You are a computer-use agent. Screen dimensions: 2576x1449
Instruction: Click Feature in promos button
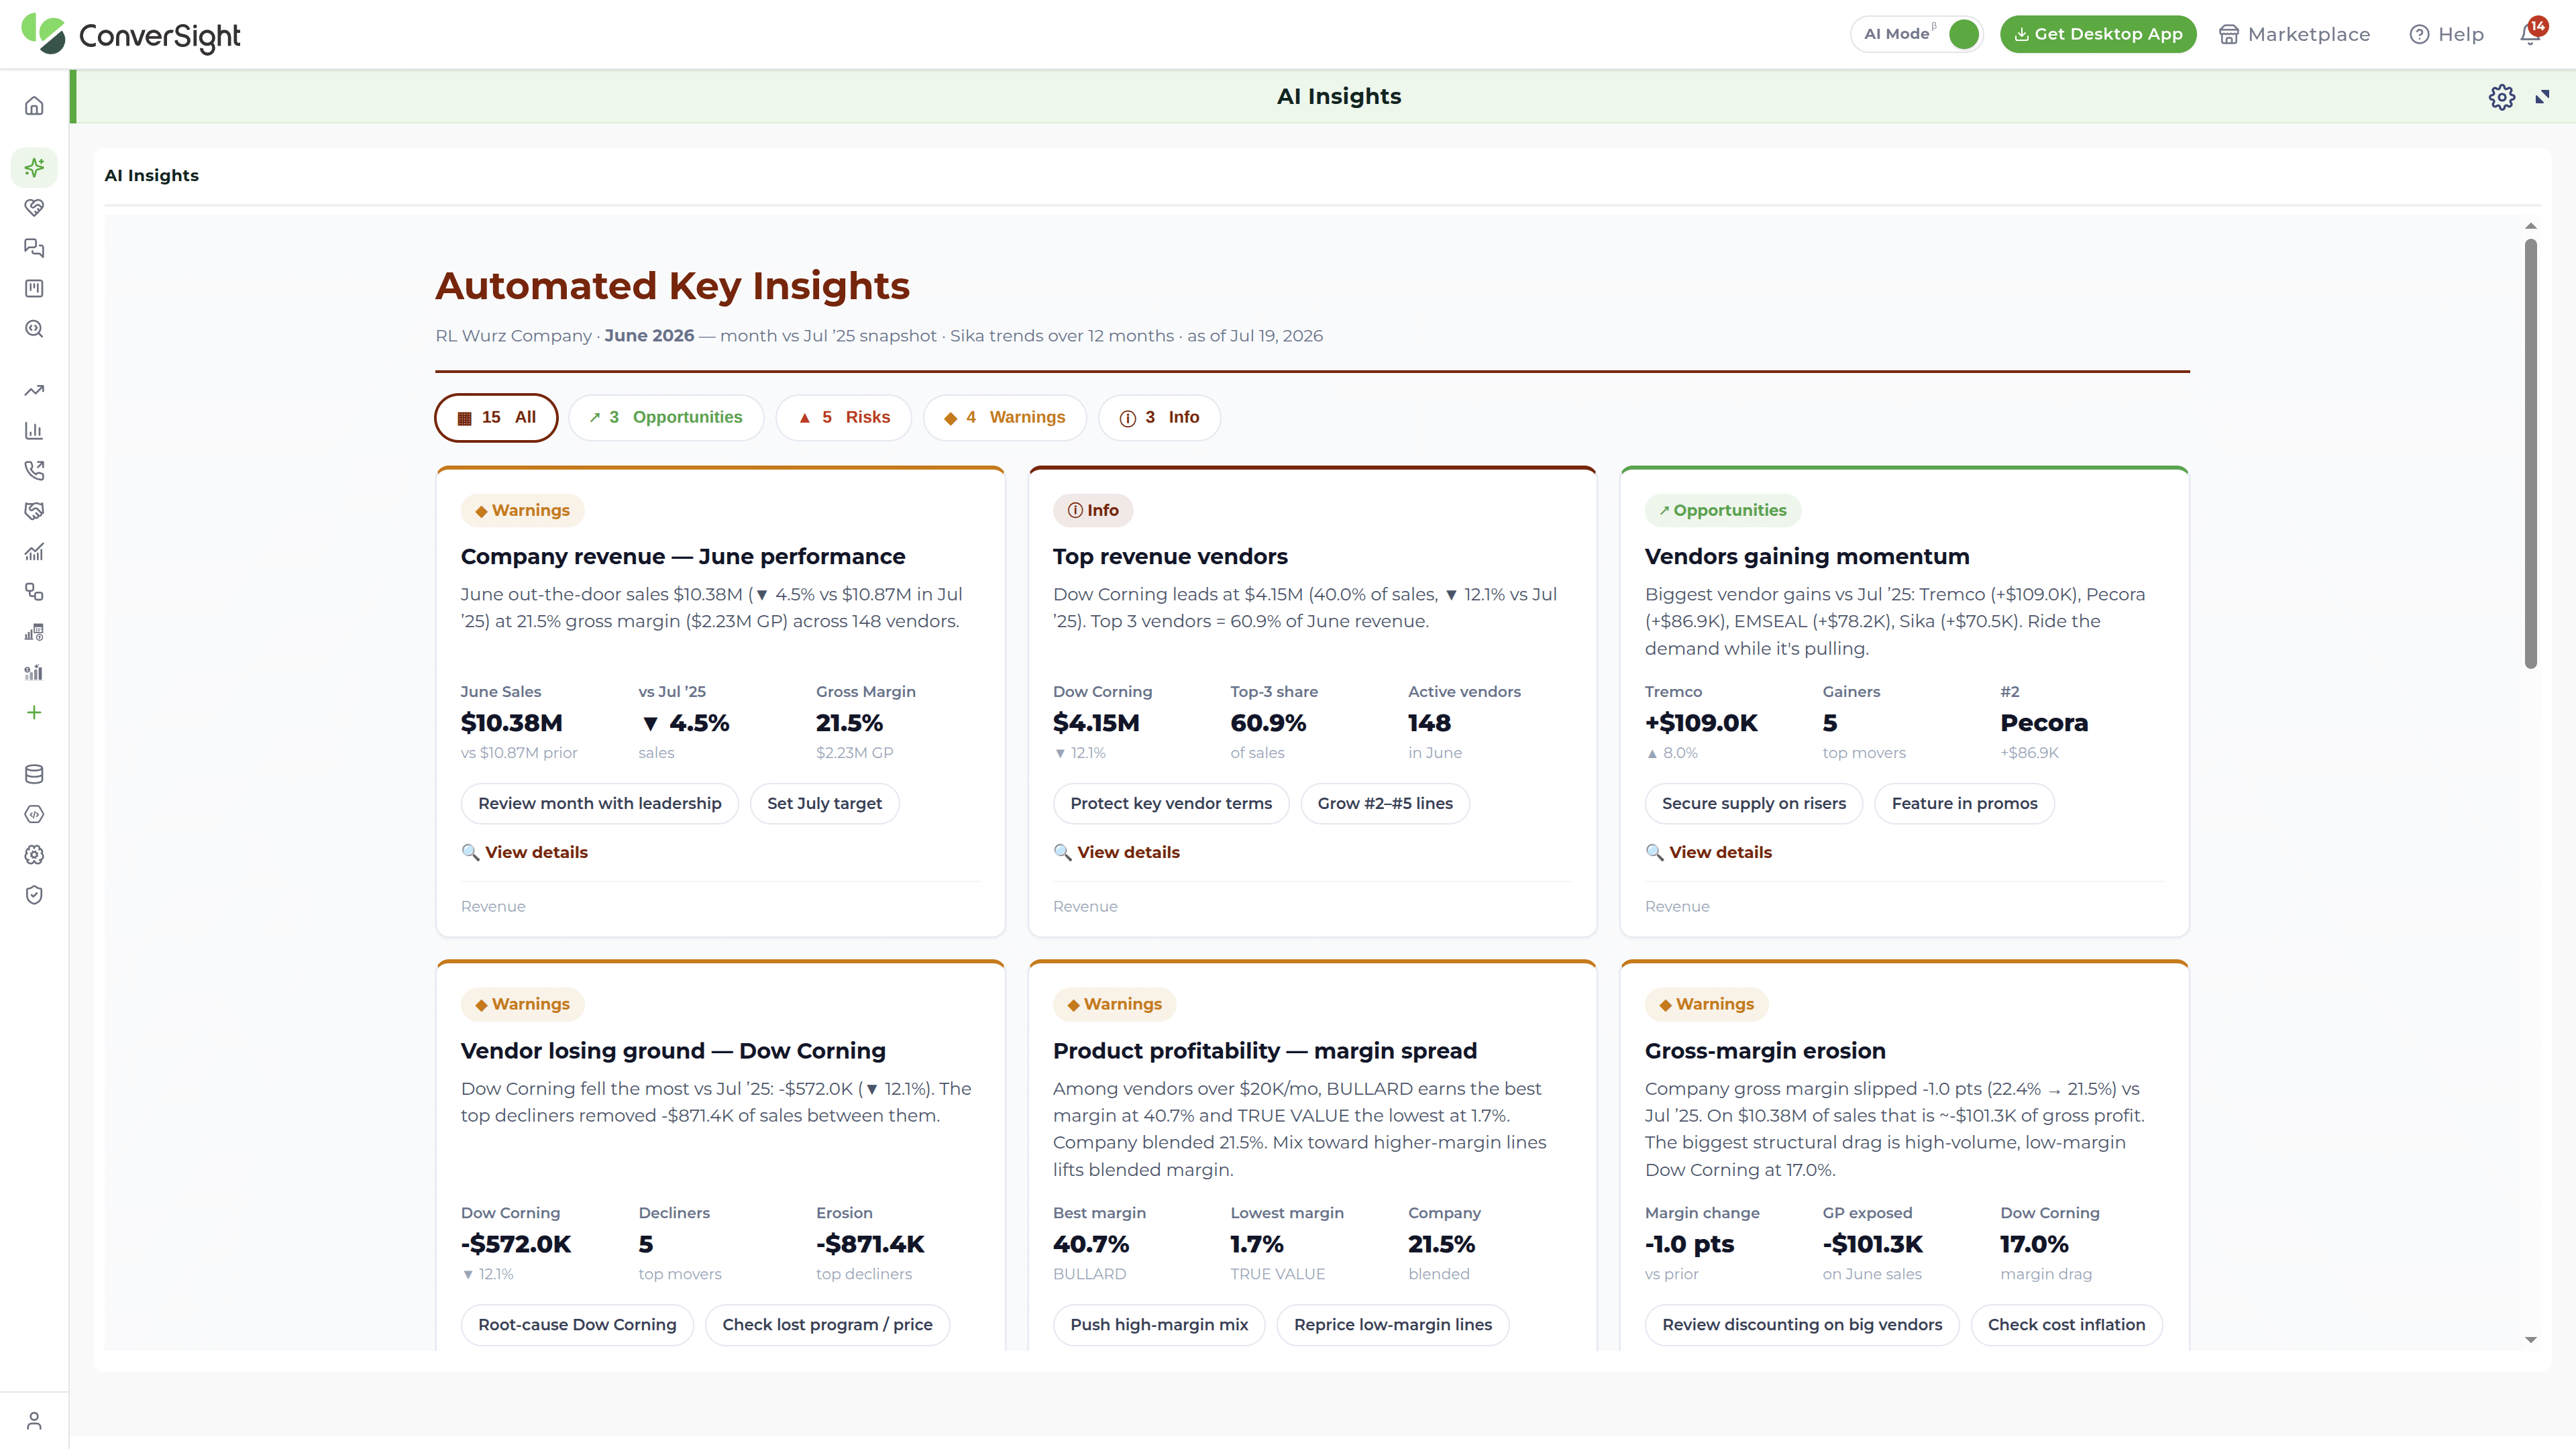point(1964,803)
